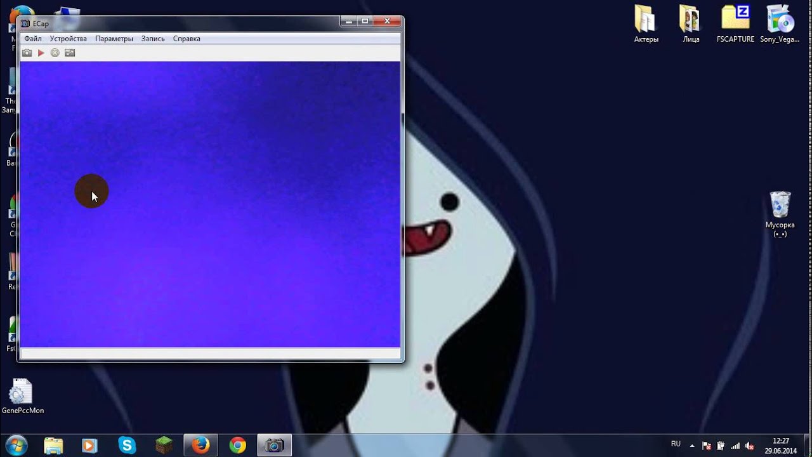Switch to Firefox in the taskbar

(x=200, y=446)
